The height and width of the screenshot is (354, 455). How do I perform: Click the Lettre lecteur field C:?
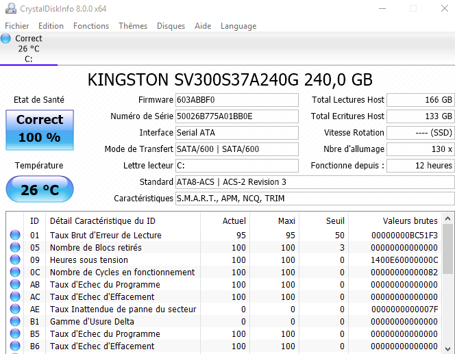pyautogui.click(x=237, y=166)
